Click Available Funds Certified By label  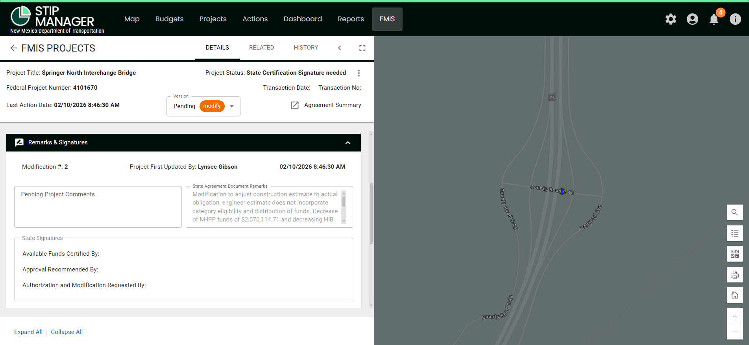tap(61, 254)
